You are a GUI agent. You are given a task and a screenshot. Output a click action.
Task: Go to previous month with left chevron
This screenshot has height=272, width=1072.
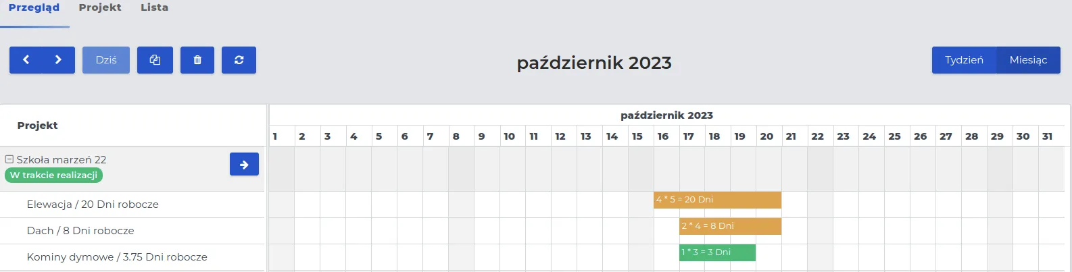(x=26, y=60)
